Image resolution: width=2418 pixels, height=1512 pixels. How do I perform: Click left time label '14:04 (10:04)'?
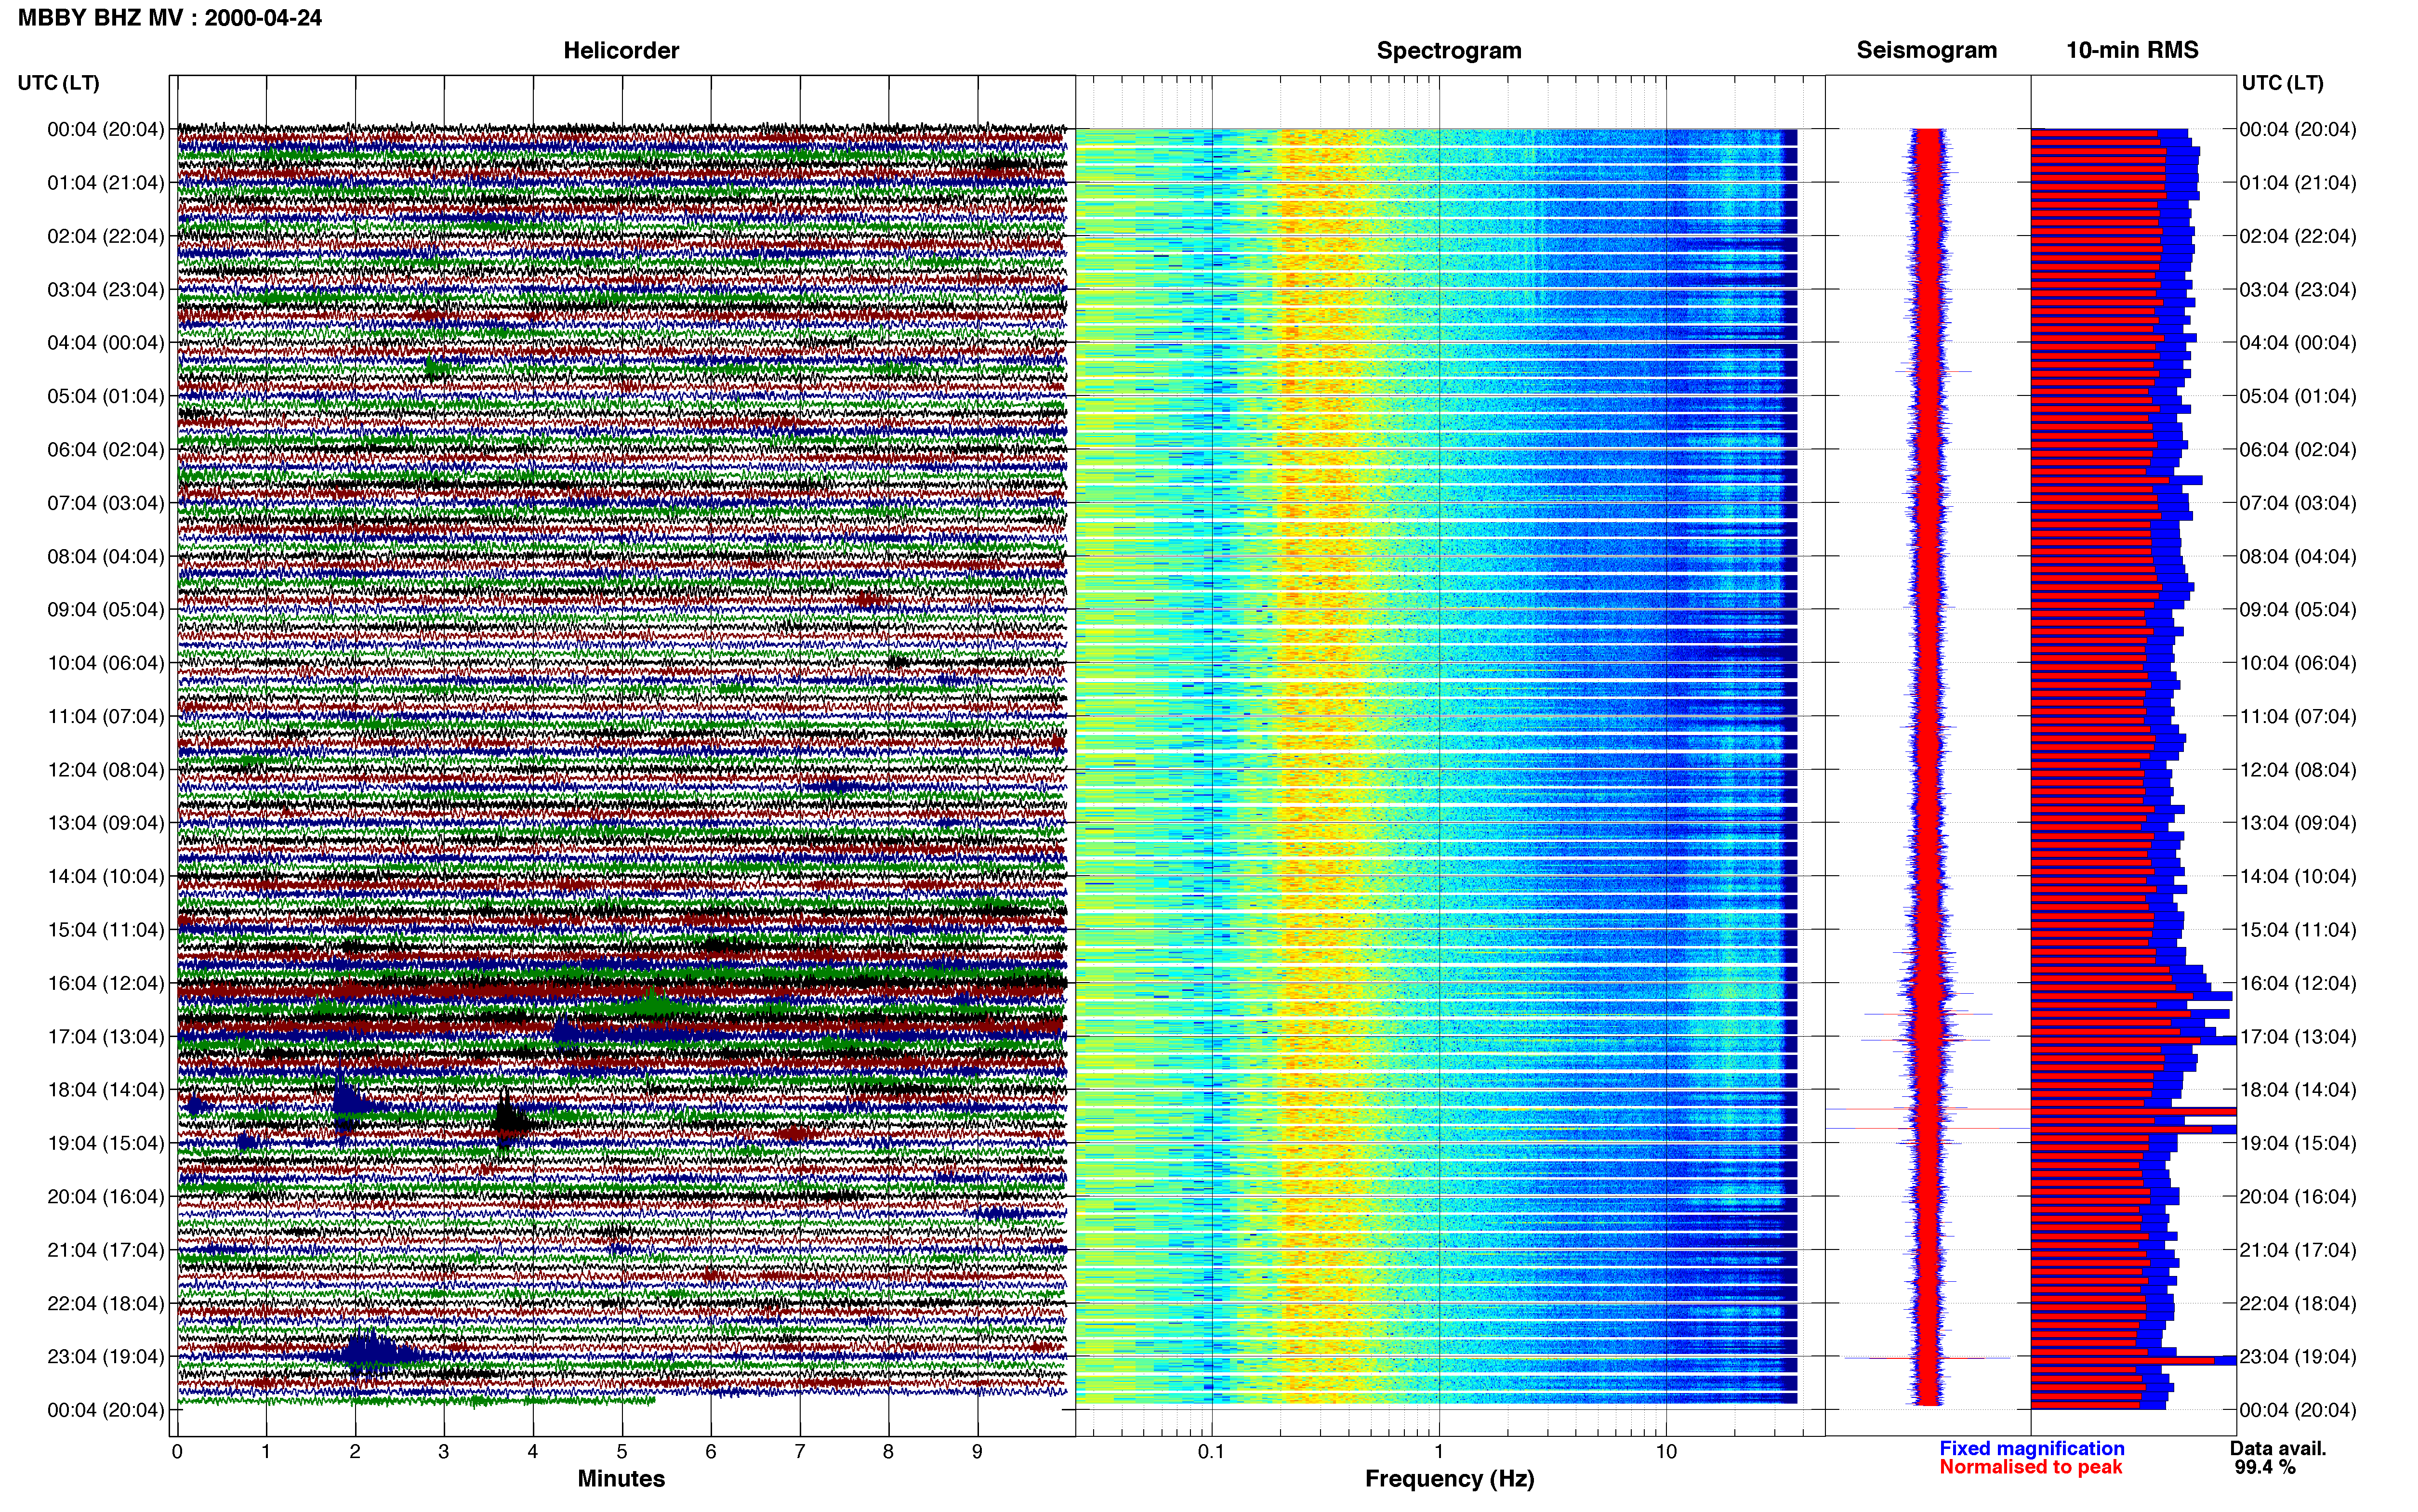click(106, 876)
